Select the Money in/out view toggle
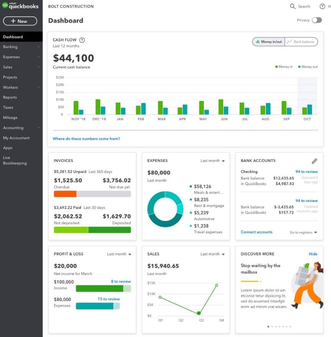Image resolution: width=331 pixels, height=337 pixels. [269, 42]
